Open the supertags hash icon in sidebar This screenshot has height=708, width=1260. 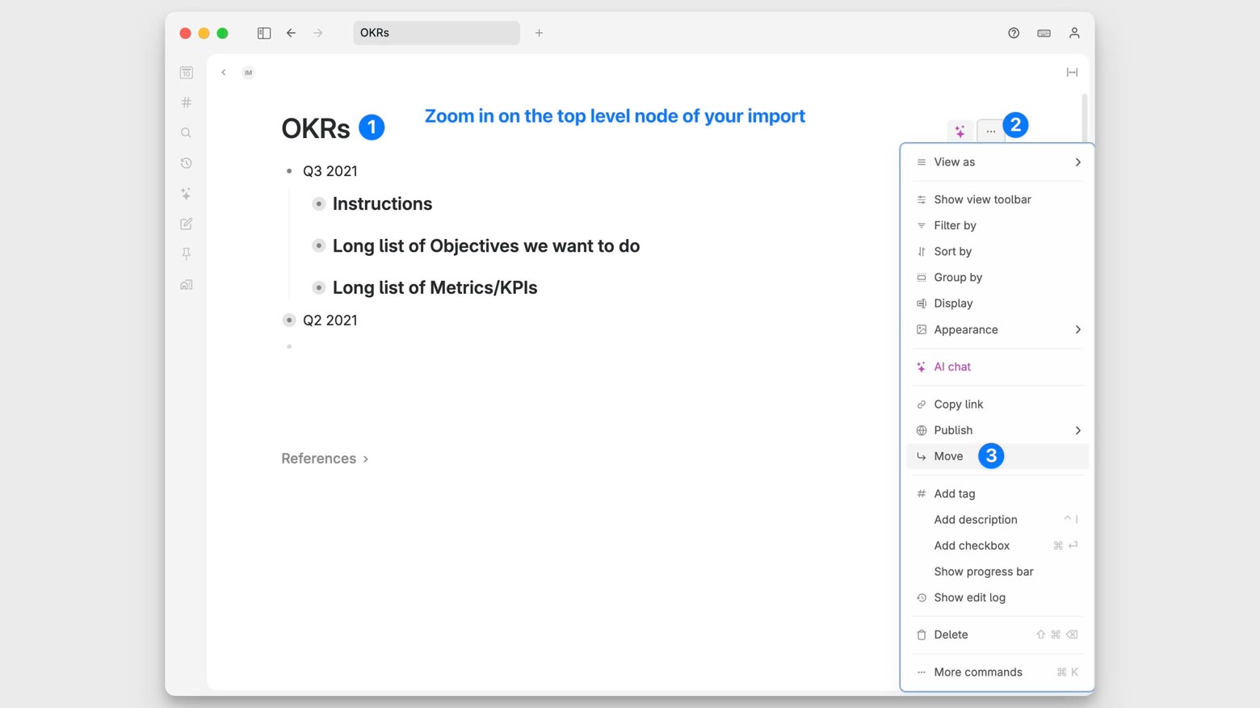tap(187, 103)
